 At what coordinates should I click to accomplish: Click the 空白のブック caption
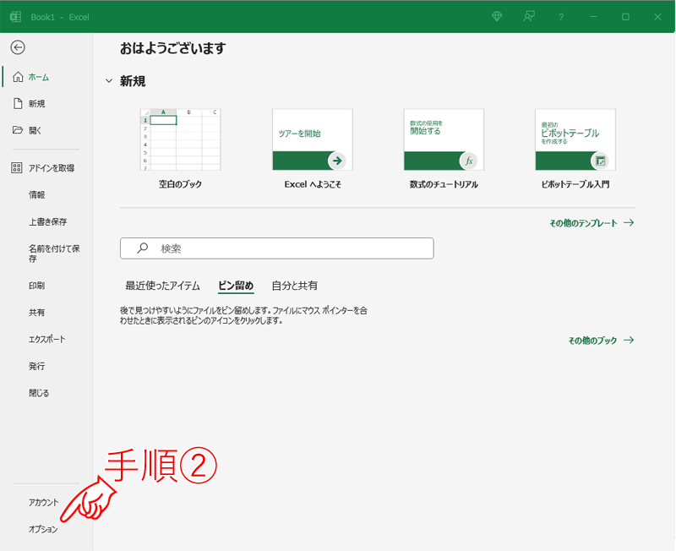(x=180, y=184)
